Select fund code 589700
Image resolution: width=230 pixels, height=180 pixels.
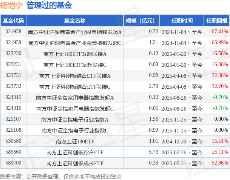(x=13, y=163)
